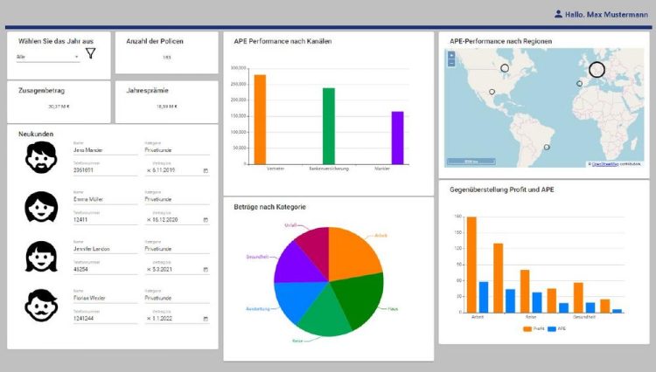The width and height of the screenshot is (656, 372).
Task: Open calendar picker for date 16.12.2020
Action: tap(206, 220)
